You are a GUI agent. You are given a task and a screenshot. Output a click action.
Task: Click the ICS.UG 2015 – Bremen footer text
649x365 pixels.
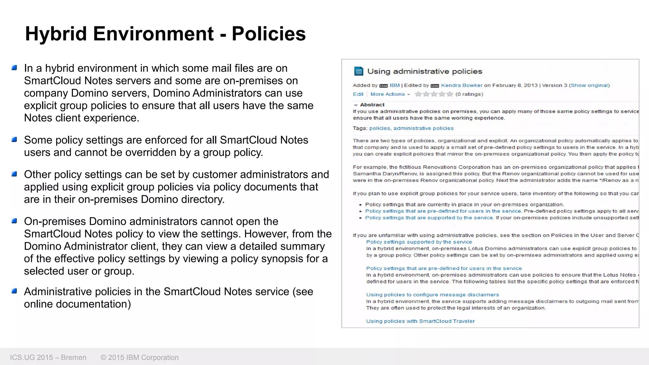(x=48, y=357)
